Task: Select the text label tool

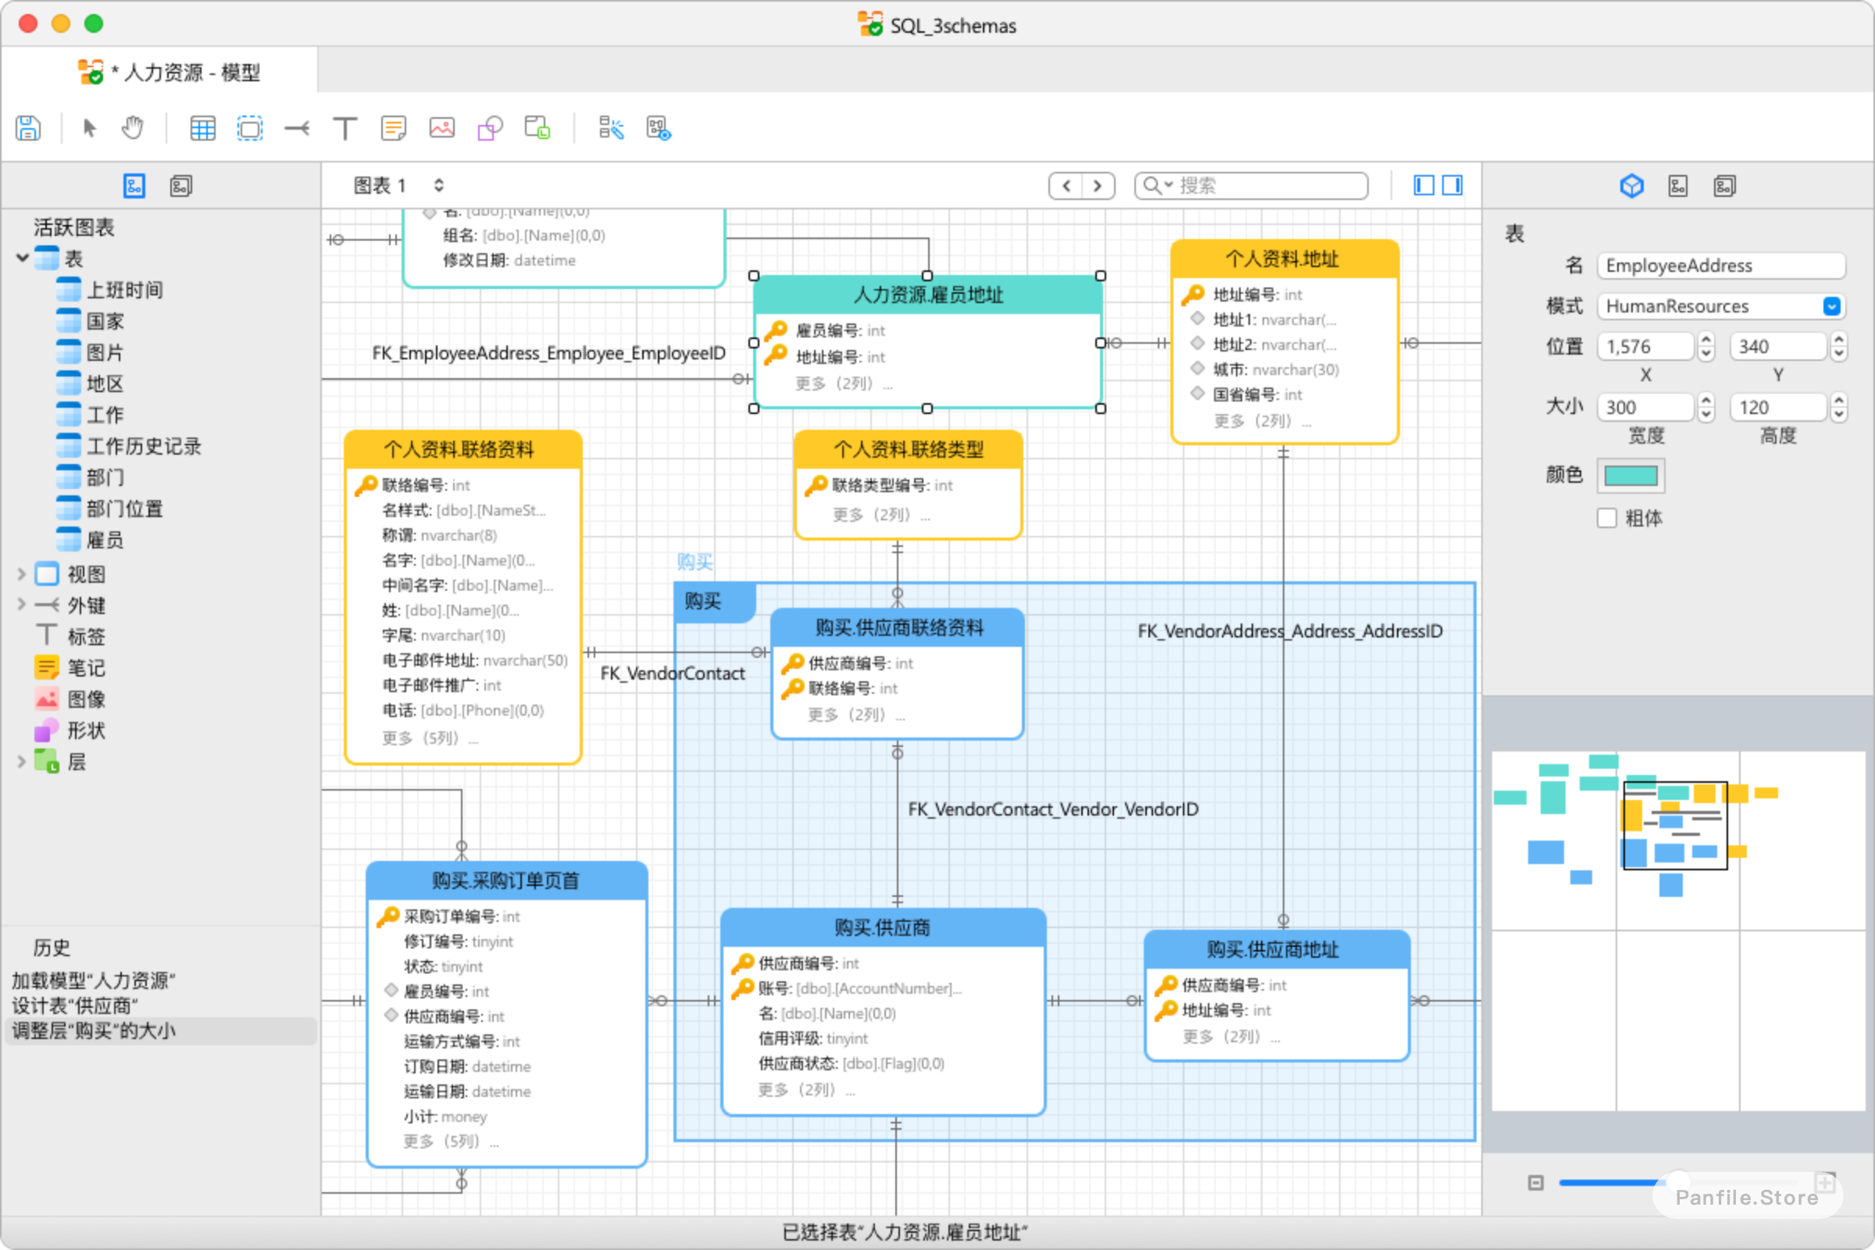Action: click(345, 127)
